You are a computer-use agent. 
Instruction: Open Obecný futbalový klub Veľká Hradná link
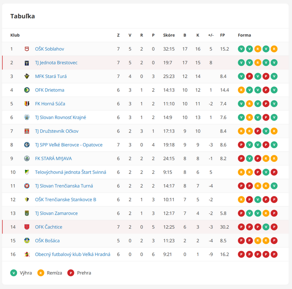point(72,254)
